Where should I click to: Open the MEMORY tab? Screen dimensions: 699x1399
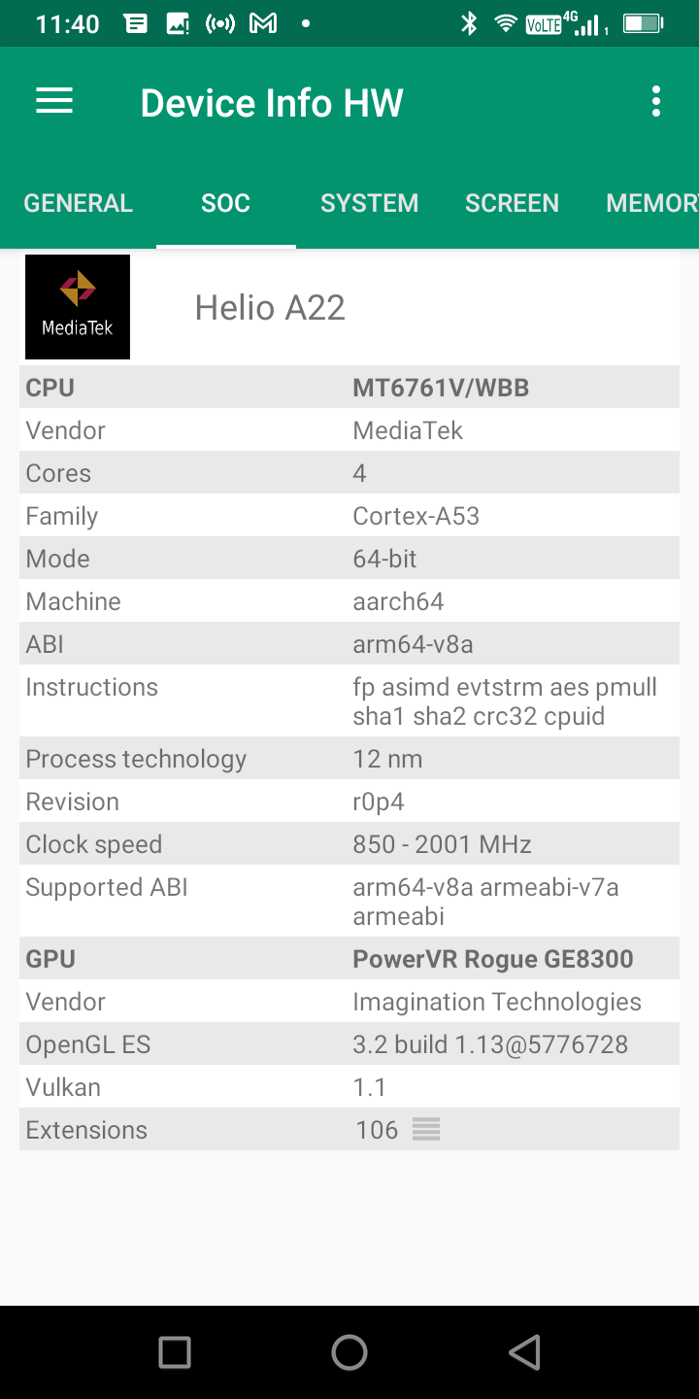point(650,203)
